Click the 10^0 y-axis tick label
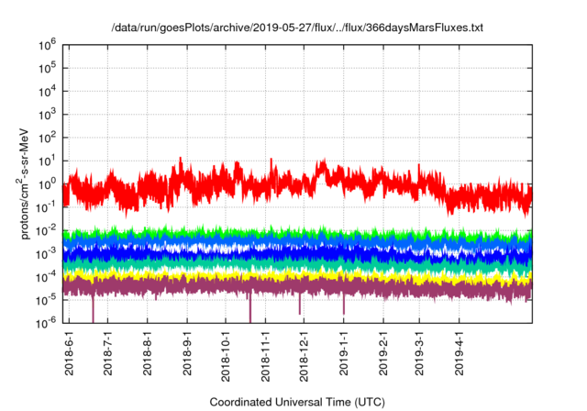Image resolution: width=587 pixels, height=411 pixels. [x=47, y=184]
